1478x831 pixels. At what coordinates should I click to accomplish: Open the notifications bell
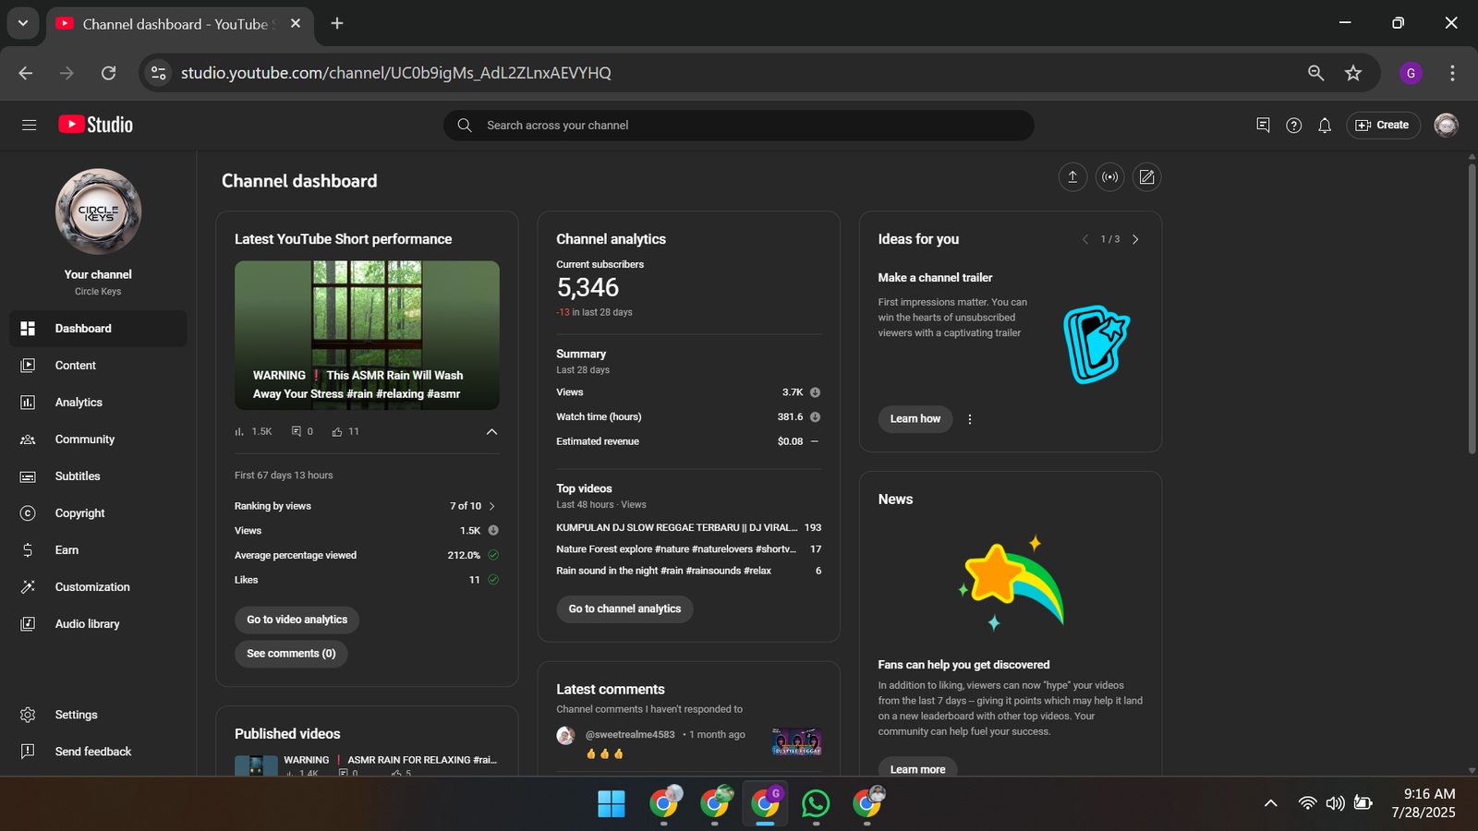click(x=1325, y=125)
